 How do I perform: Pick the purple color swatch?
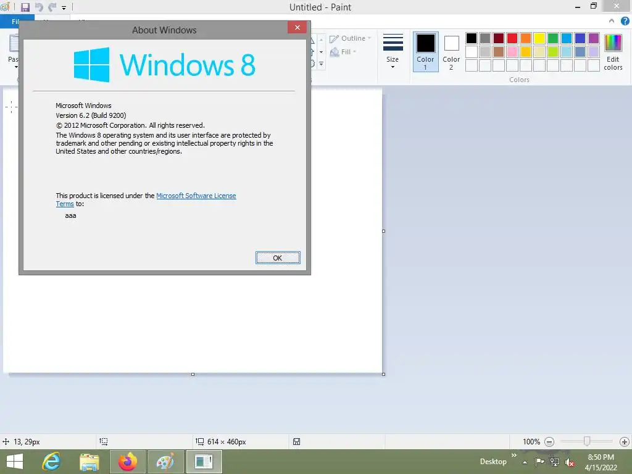click(594, 38)
